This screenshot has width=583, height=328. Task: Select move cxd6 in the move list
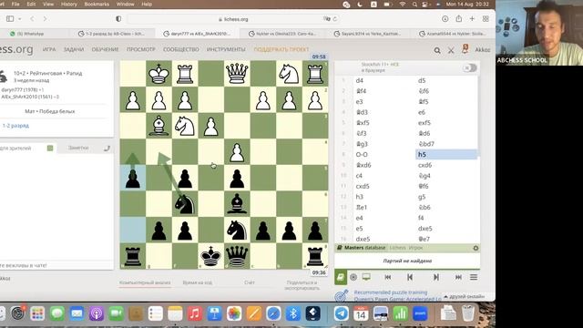click(x=446, y=165)
